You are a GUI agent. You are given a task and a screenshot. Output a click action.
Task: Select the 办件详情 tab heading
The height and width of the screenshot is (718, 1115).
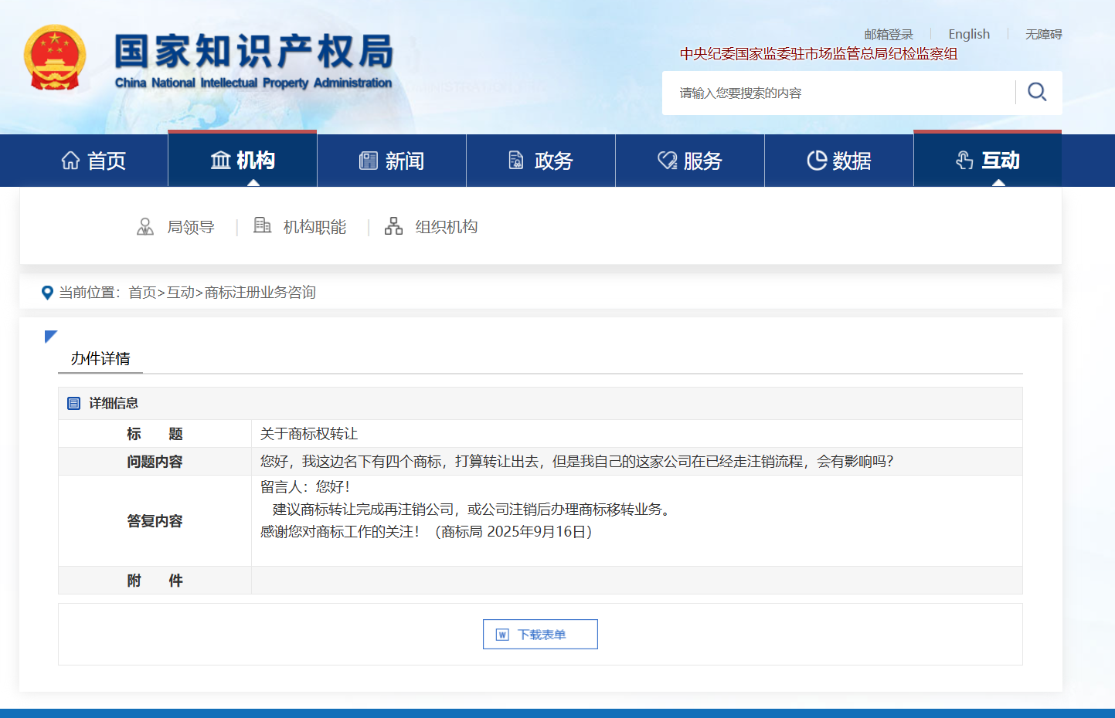(x=100, y=358)
